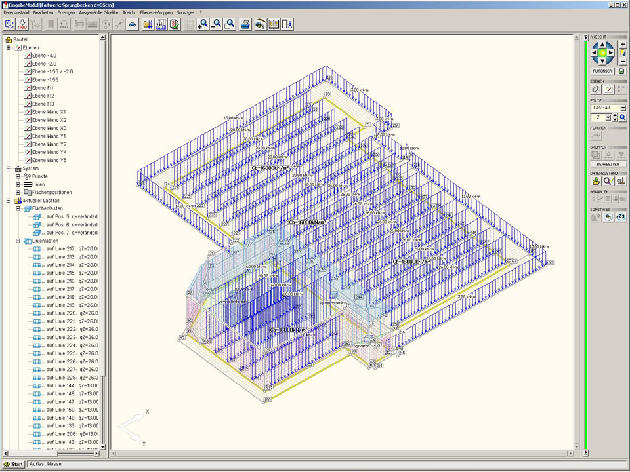
Task: Click the exit door icon in toolbar
Action: click(287, 24)
